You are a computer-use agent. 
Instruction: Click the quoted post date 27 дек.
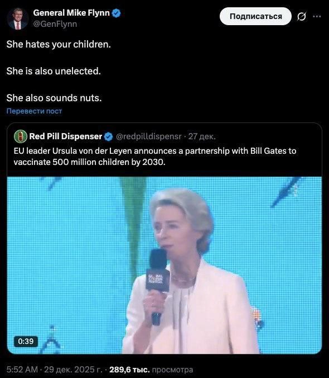202,136
